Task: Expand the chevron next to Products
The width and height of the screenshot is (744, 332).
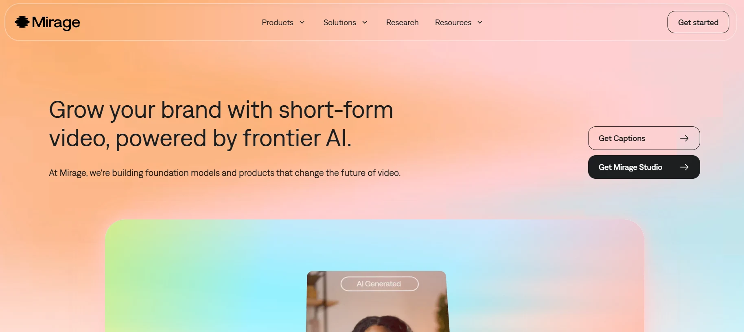Action: (302, 22)
